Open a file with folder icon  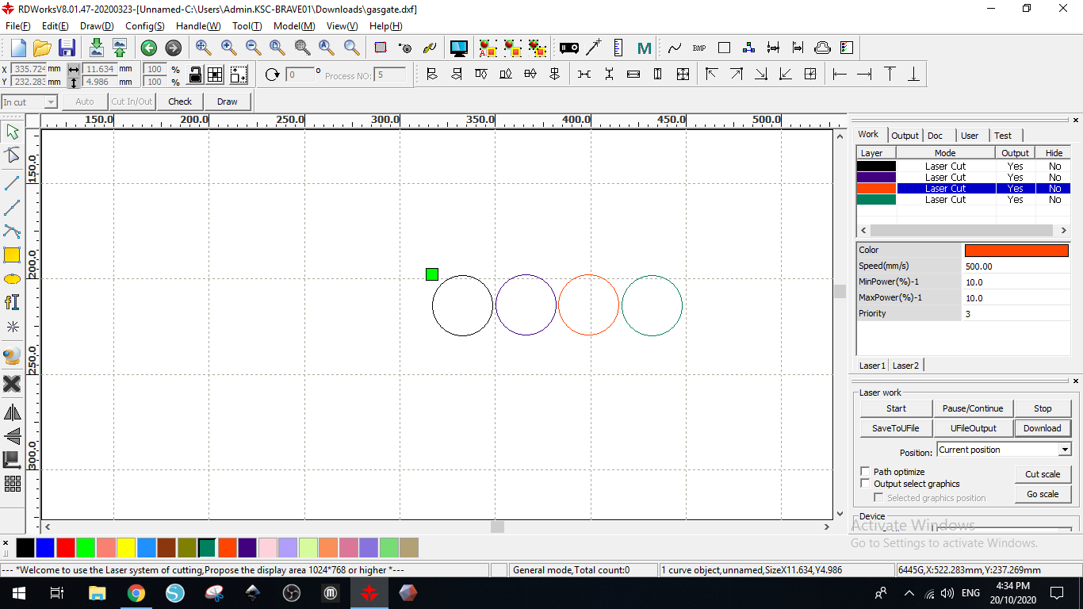pyautogui.click(x=42, y=48)
